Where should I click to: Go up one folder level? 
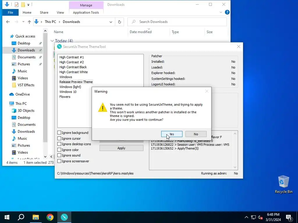pos(29,22)
